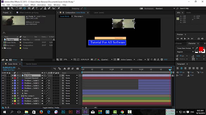This screenshot has height=115, width=206.
Task: Hide the Tutorial Channel layer
Action: [x=3, y=78]
